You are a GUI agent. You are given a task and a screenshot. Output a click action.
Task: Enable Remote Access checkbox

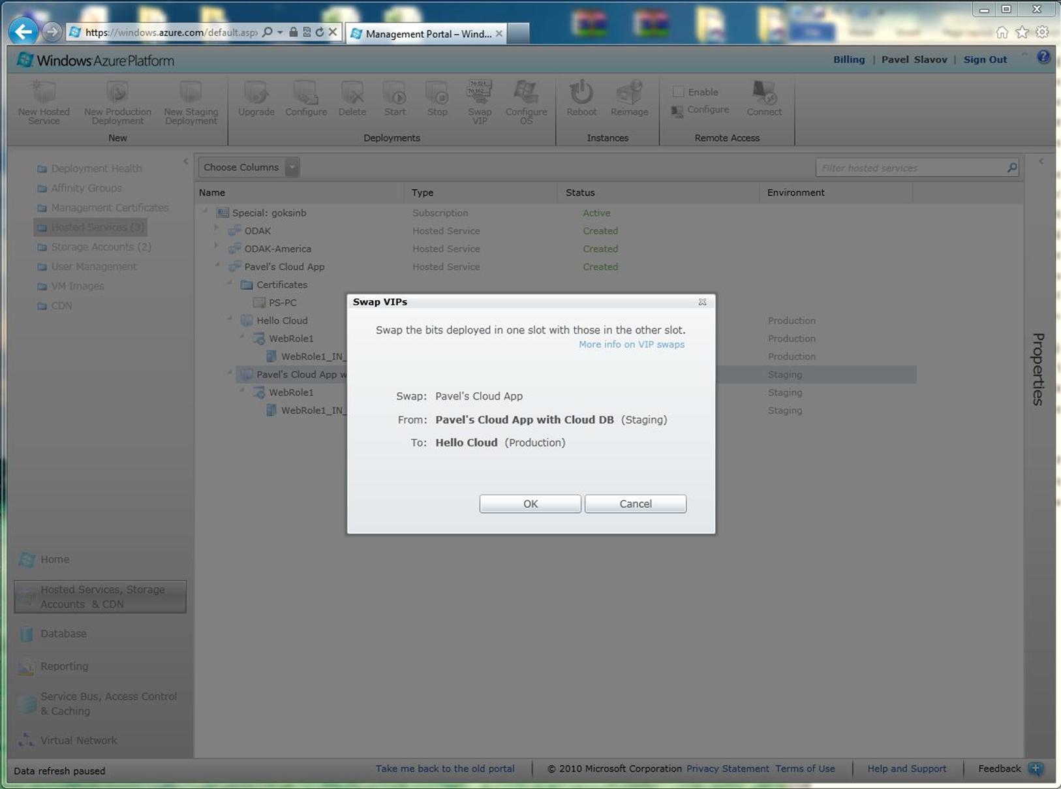pos(679,92)
